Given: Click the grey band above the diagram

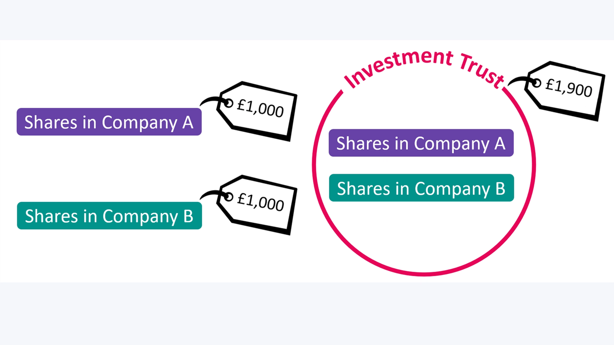Looking at the screenshot, I should point(307,20).
